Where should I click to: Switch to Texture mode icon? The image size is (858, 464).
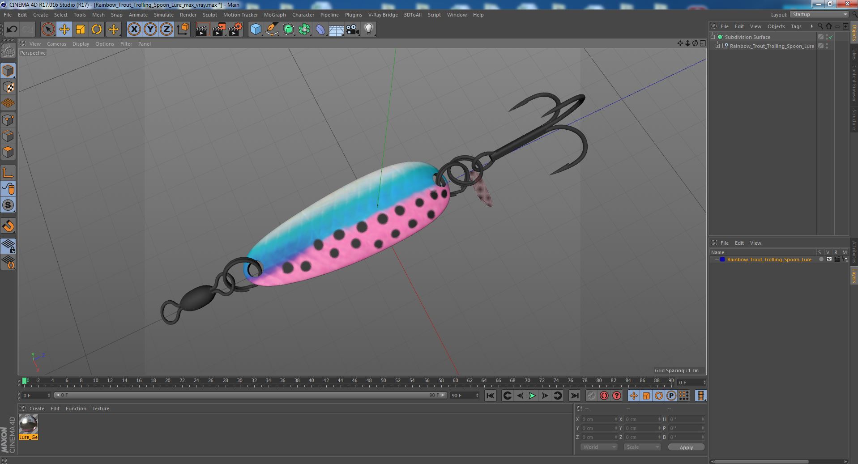coord(8,87)
